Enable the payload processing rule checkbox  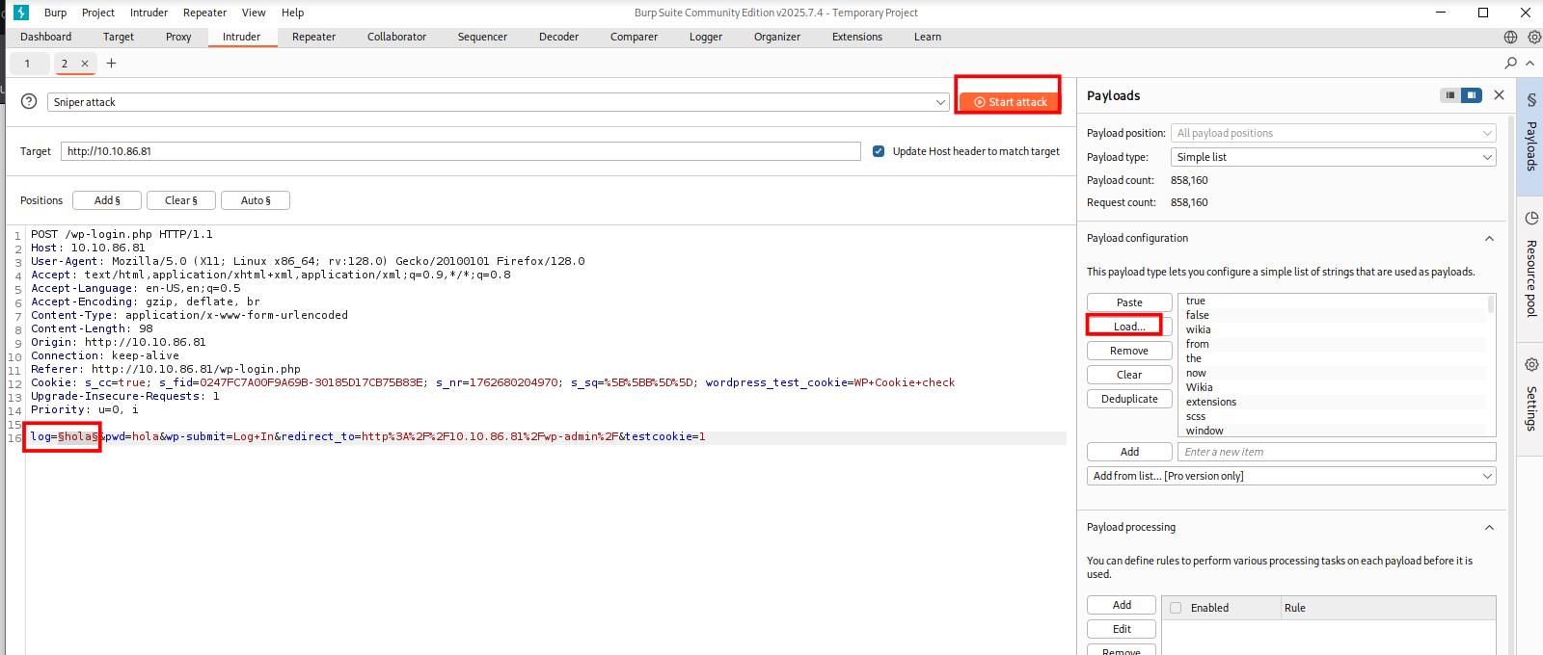(x=1176, y=608)
